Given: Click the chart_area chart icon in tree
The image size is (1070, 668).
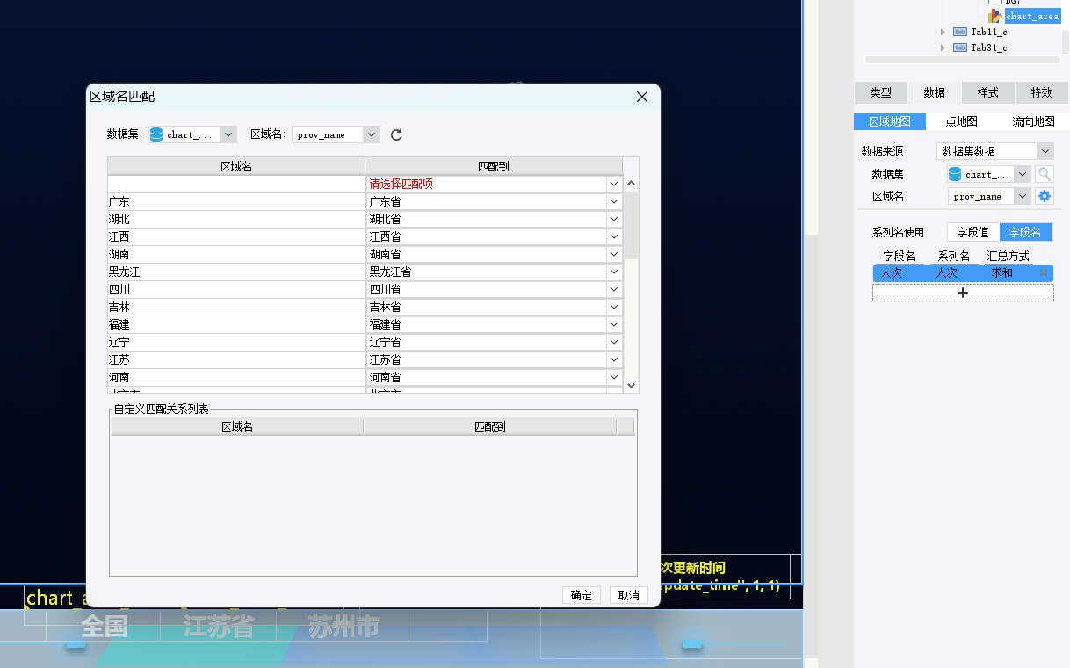Looking at the screenshot, I should coord(994,16).
